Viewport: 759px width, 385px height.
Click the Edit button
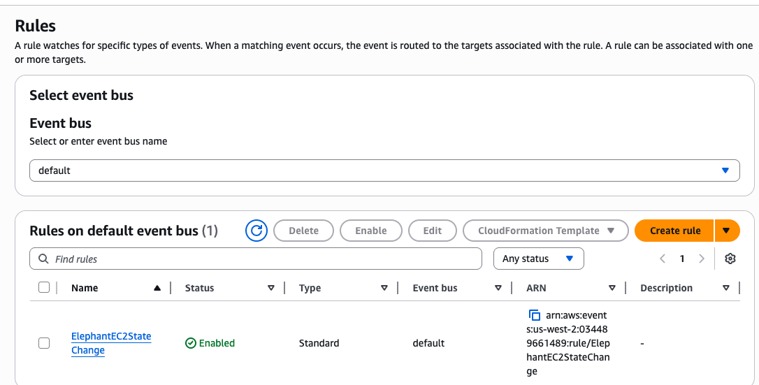[x=433, y=231]
